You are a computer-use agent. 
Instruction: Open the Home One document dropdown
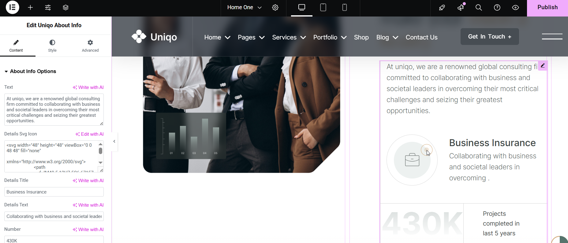click(244, 8)
